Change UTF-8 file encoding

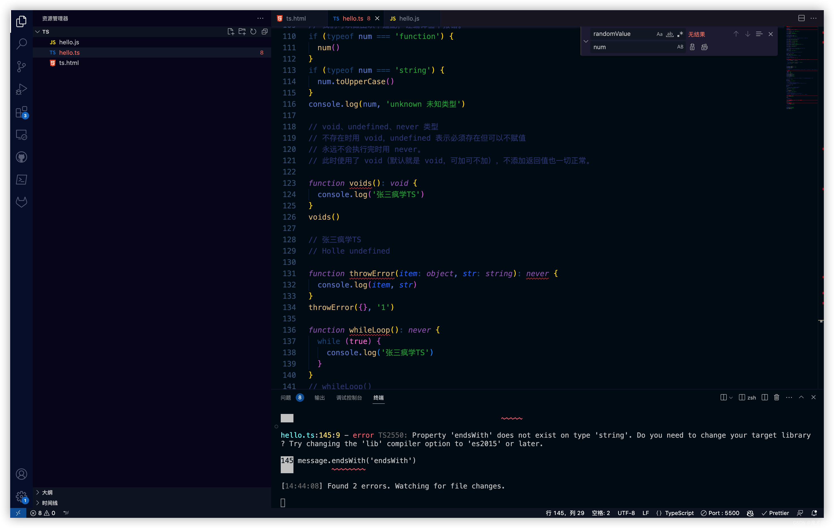coord(626,513)
